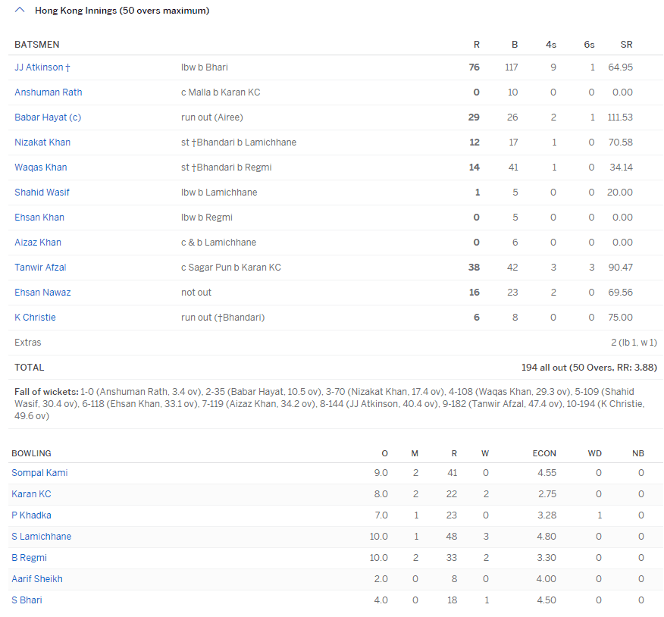View S Lamichhane bowler profile
Screen dimensions: 664x617
[41, 537]
